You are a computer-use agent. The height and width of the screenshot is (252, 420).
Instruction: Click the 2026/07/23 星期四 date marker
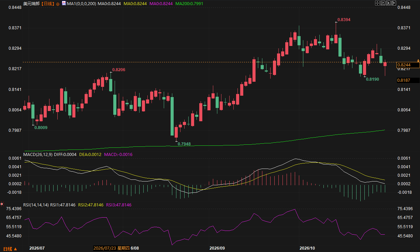[111, 248]
